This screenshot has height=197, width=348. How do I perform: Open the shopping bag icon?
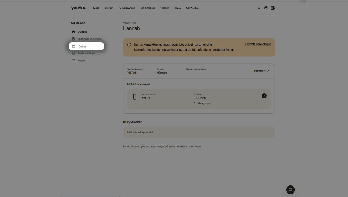point(266,8)
